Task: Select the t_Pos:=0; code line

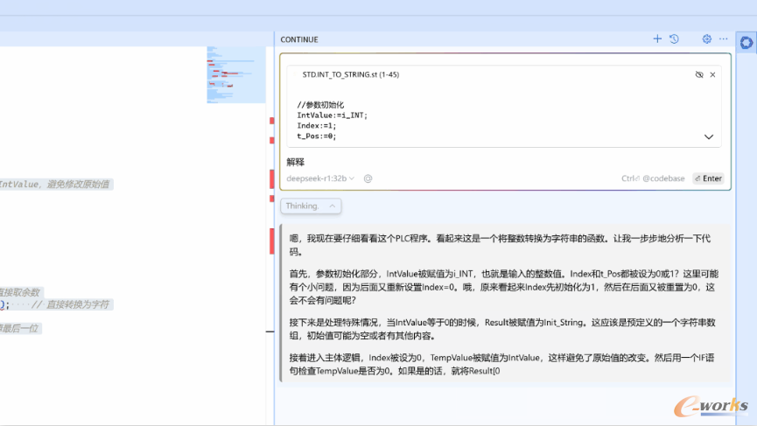Action: pos(316,136)
